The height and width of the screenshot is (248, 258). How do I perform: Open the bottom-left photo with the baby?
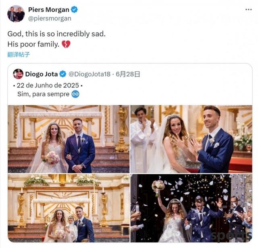69,208
